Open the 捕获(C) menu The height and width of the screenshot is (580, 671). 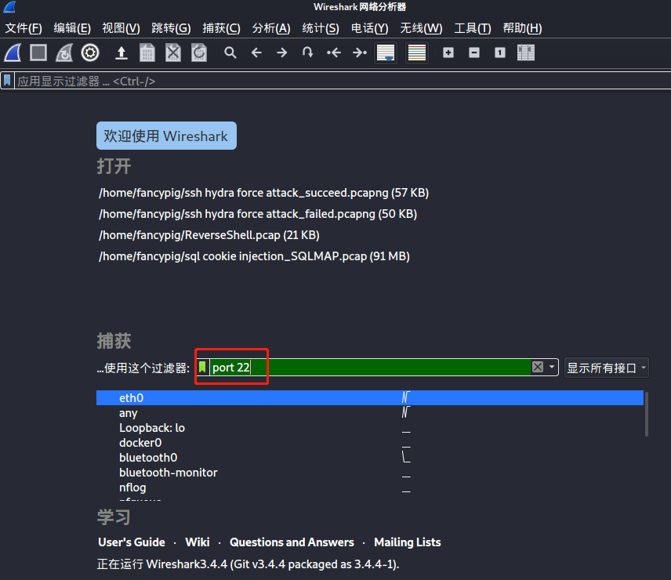(221, 28)
